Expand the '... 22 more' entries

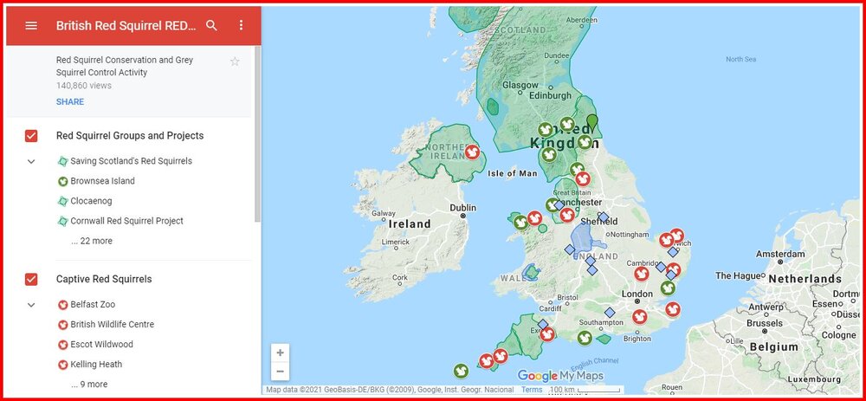(92, 241)
